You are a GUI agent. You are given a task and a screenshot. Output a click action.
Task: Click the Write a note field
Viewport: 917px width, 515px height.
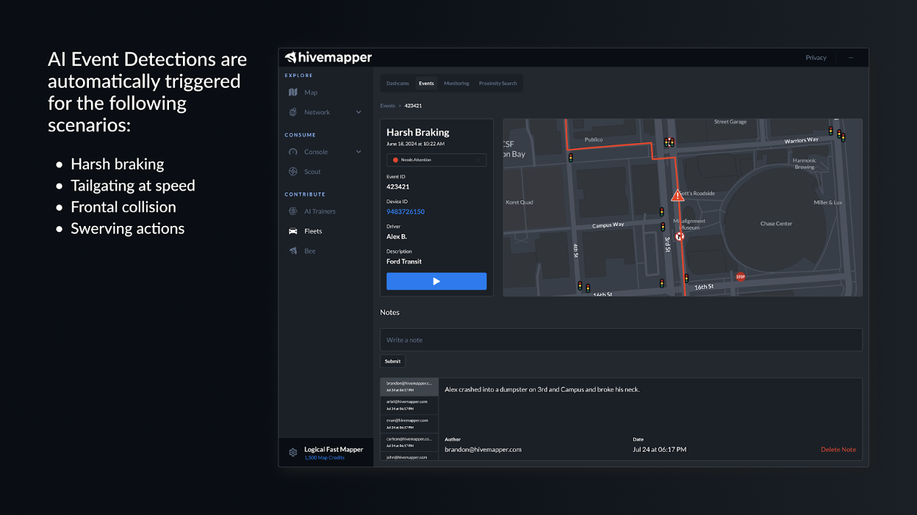[621, 340]
